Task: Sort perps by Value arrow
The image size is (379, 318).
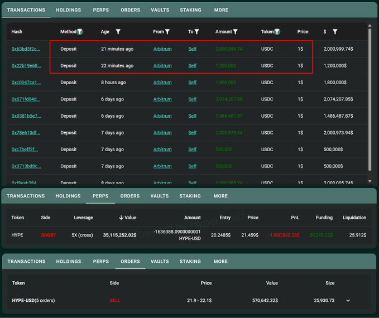Action: pos(121,218)
